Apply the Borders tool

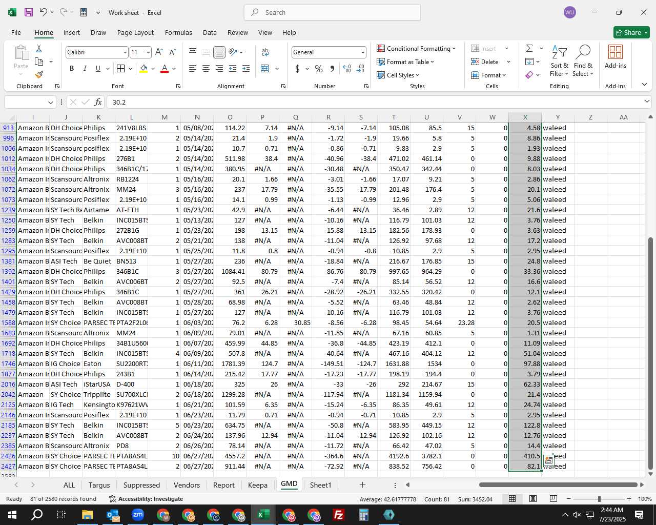click(120, 69)
